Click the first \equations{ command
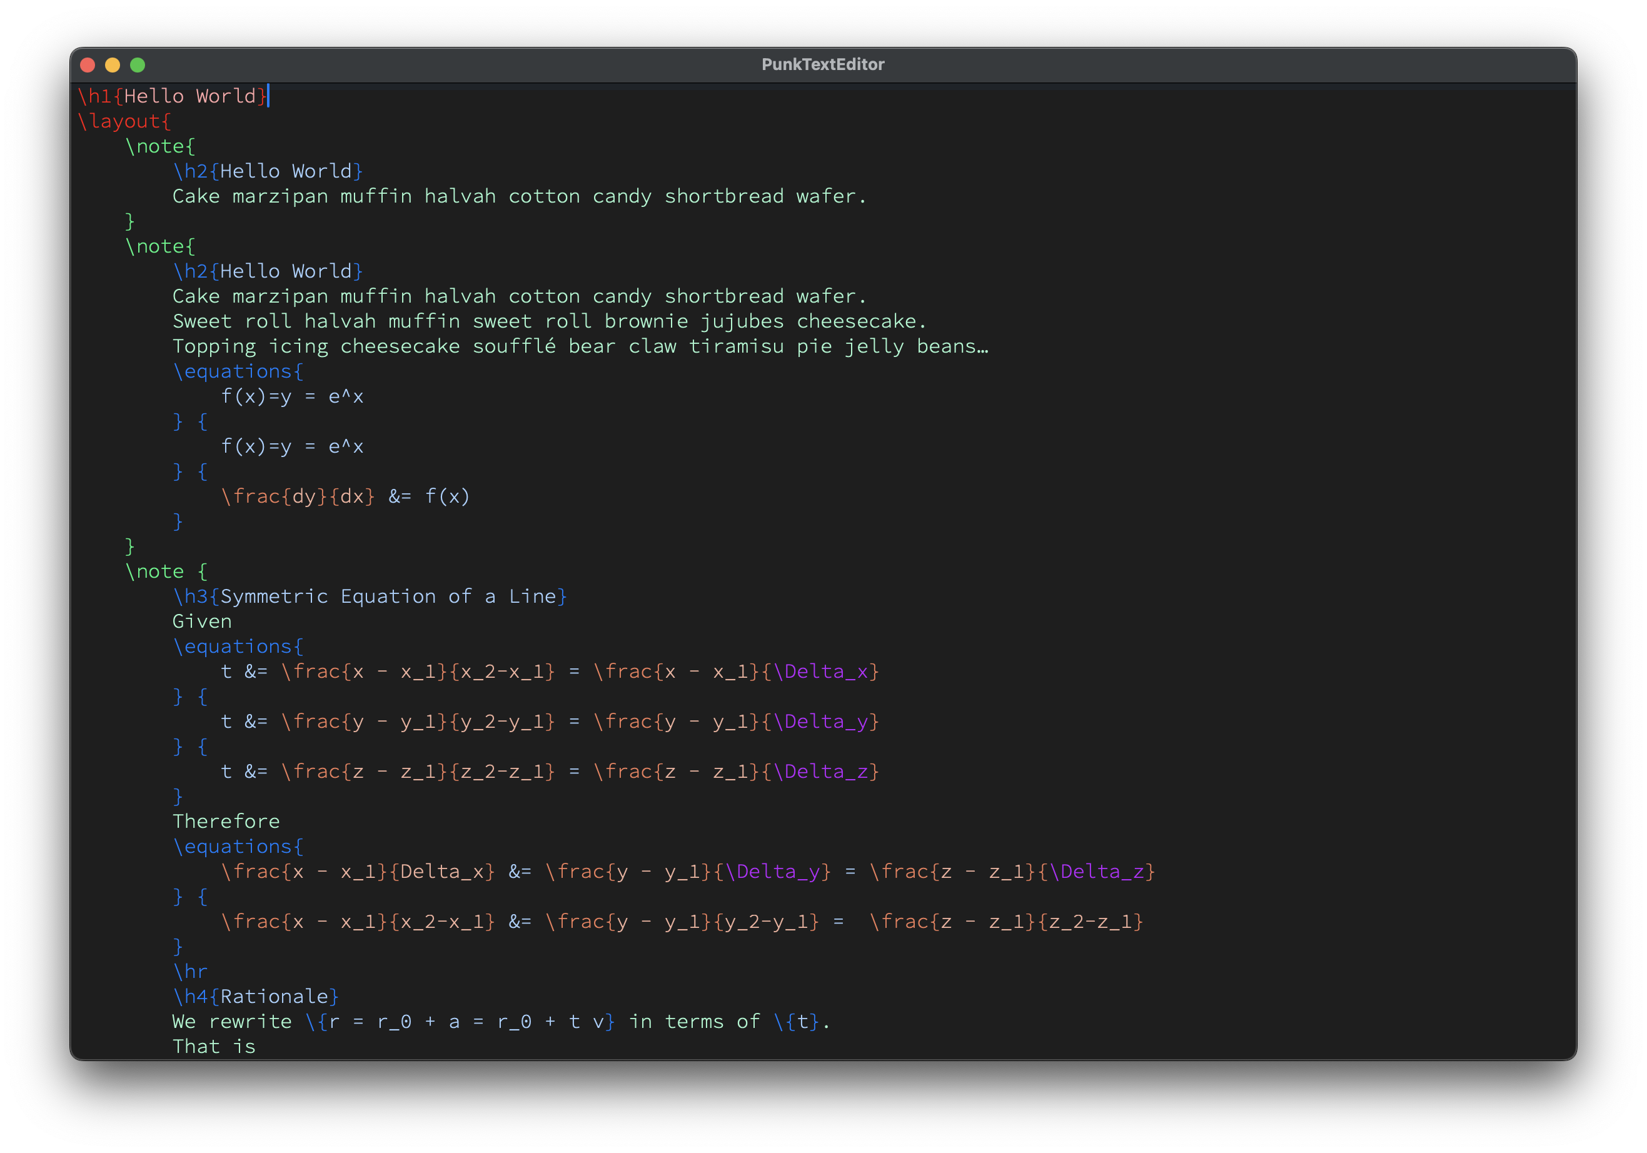 pyautogui.click(x=238, y=371)
